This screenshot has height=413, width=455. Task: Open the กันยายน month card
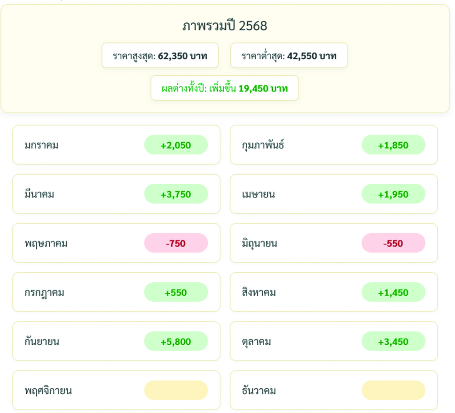coord(116,341)
